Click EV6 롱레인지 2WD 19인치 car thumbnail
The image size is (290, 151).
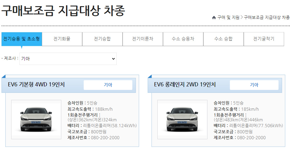point(182,120)
